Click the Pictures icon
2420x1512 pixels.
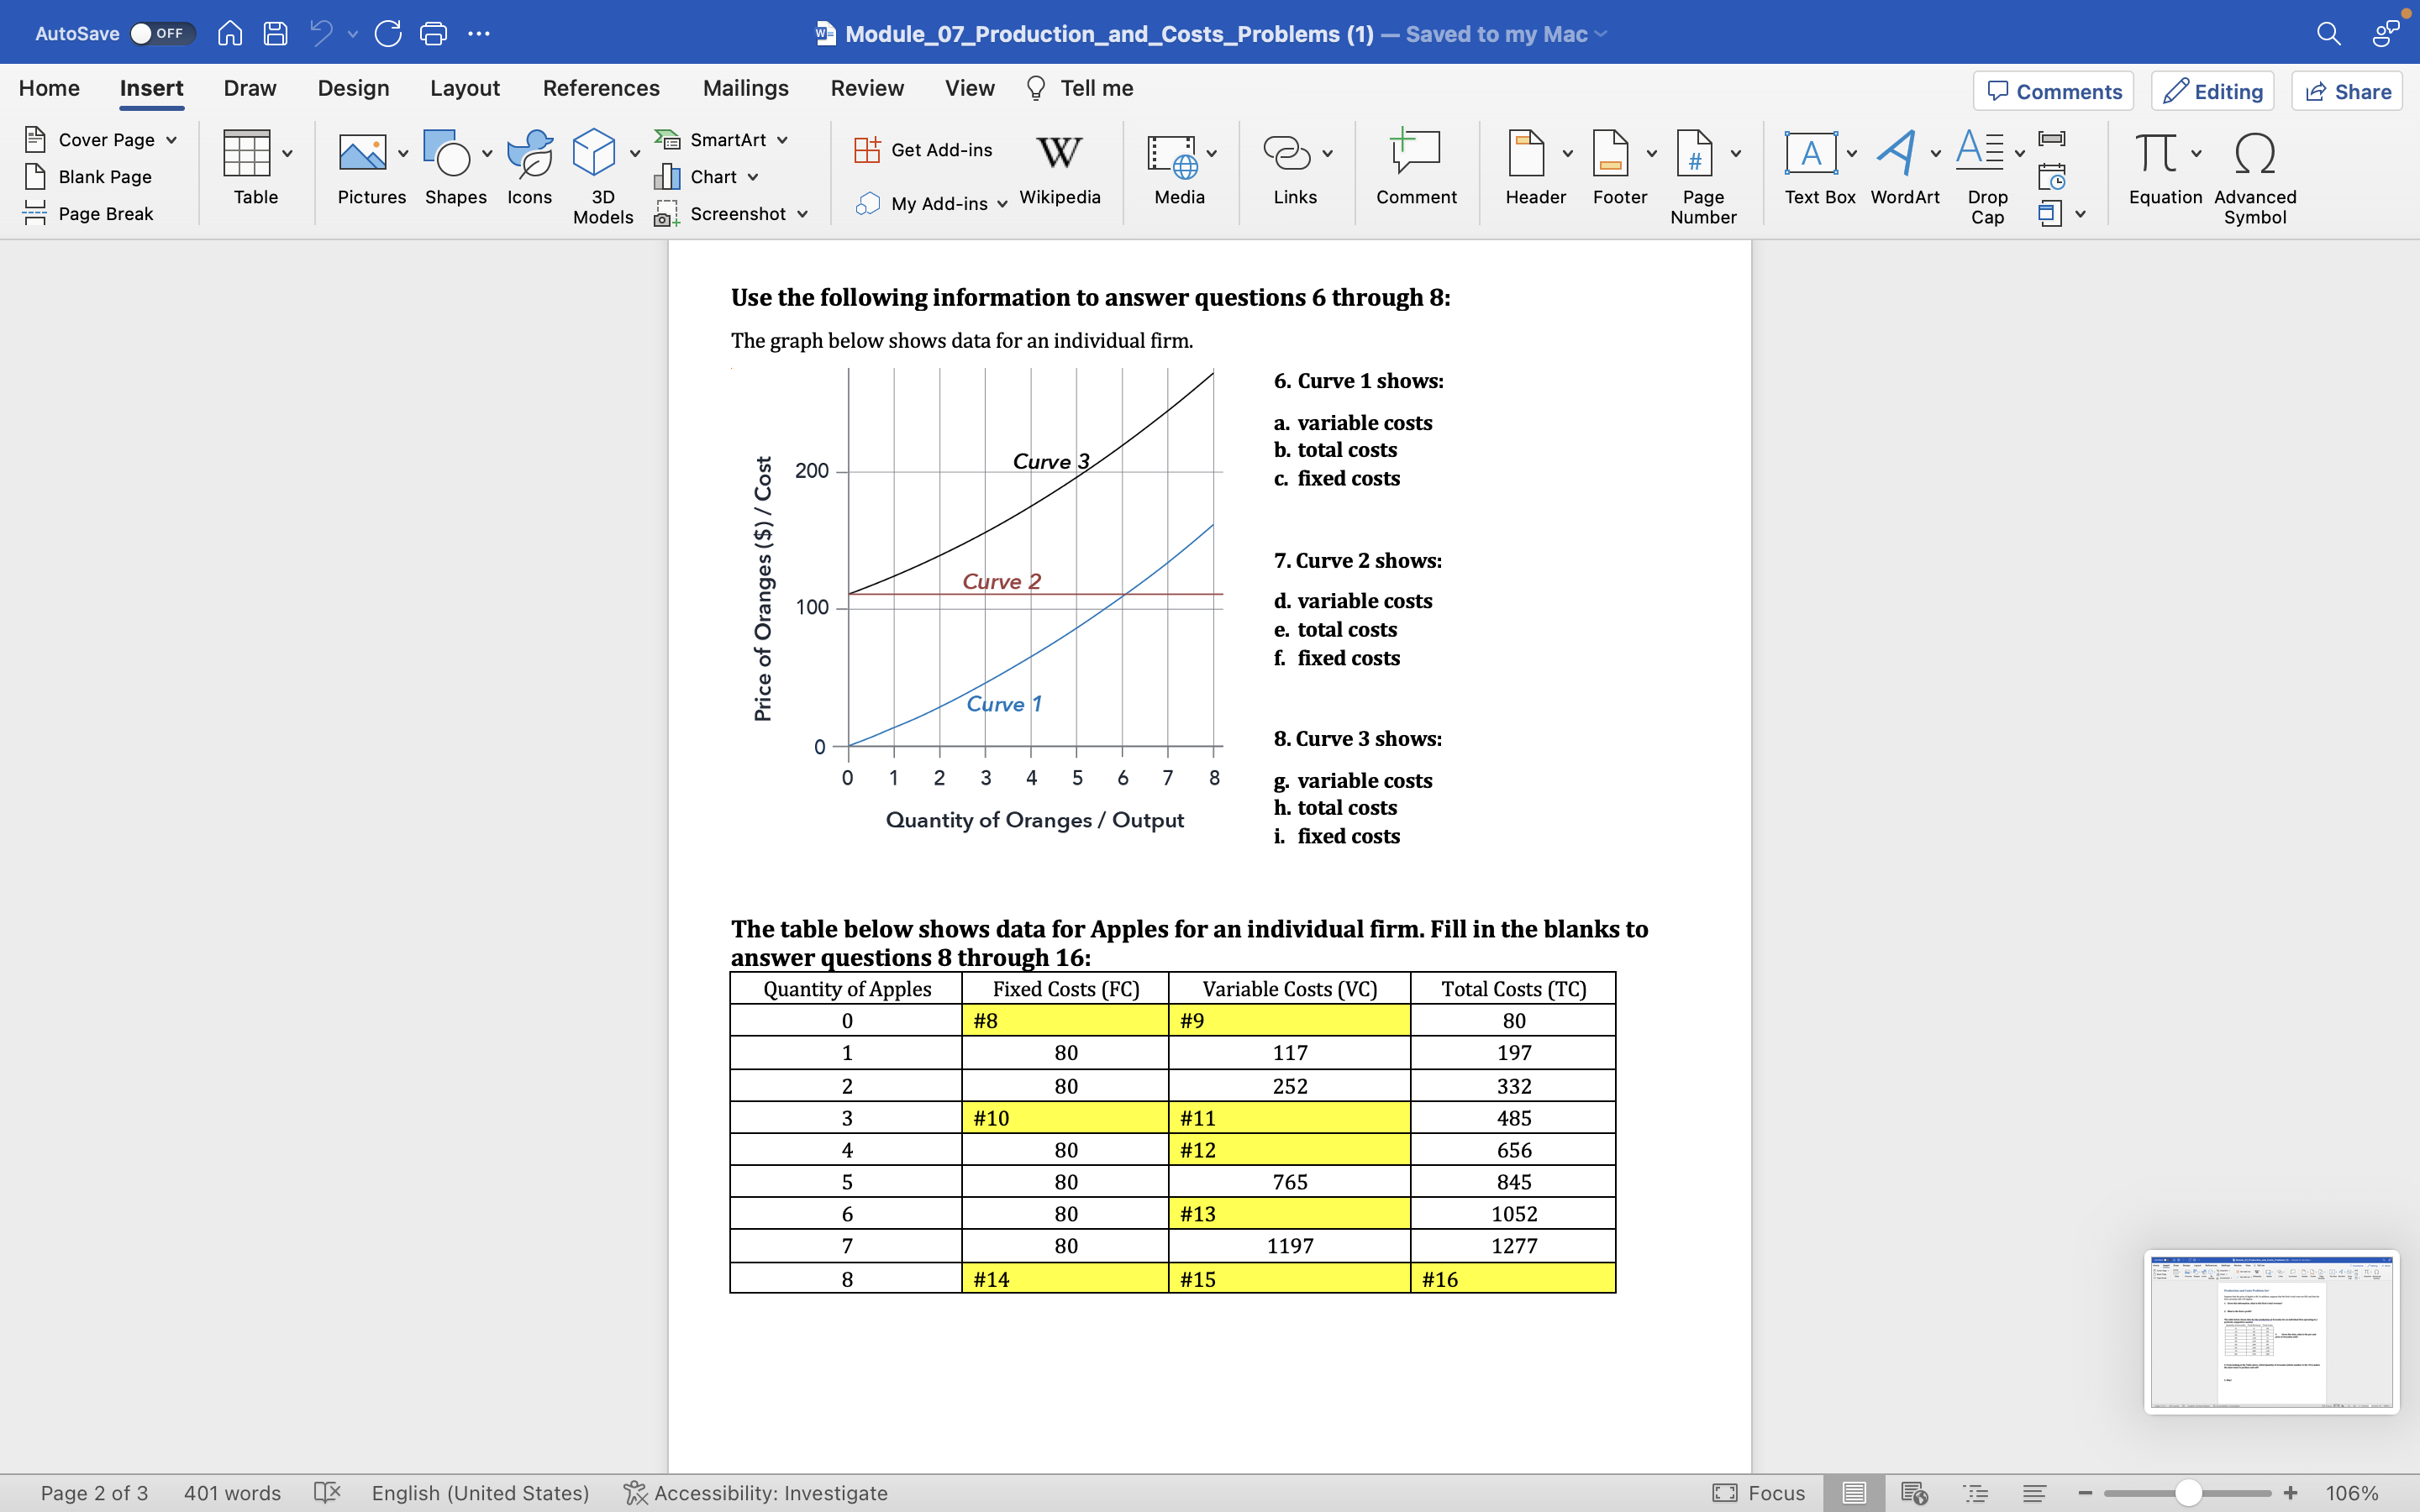click(362, 155)
